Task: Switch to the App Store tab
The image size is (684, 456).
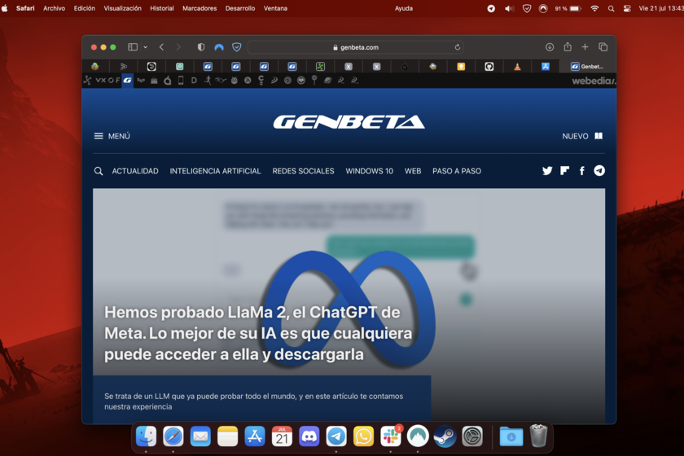Action: (x=546, y=66)
